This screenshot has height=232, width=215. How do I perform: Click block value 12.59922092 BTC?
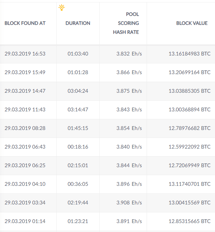click(190, 147)
